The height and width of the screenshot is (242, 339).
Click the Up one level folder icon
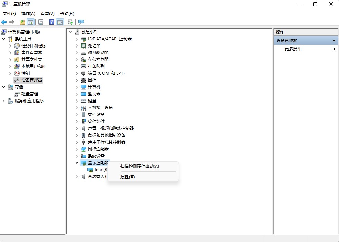point(22,22)
